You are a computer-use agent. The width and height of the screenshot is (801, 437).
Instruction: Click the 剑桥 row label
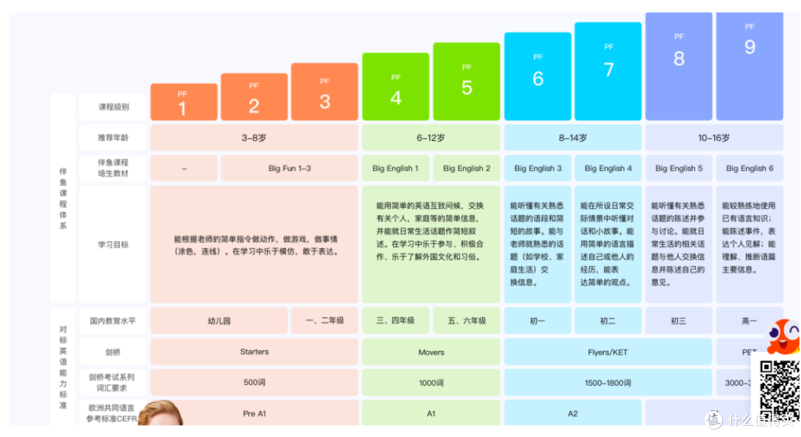point(113,352)
